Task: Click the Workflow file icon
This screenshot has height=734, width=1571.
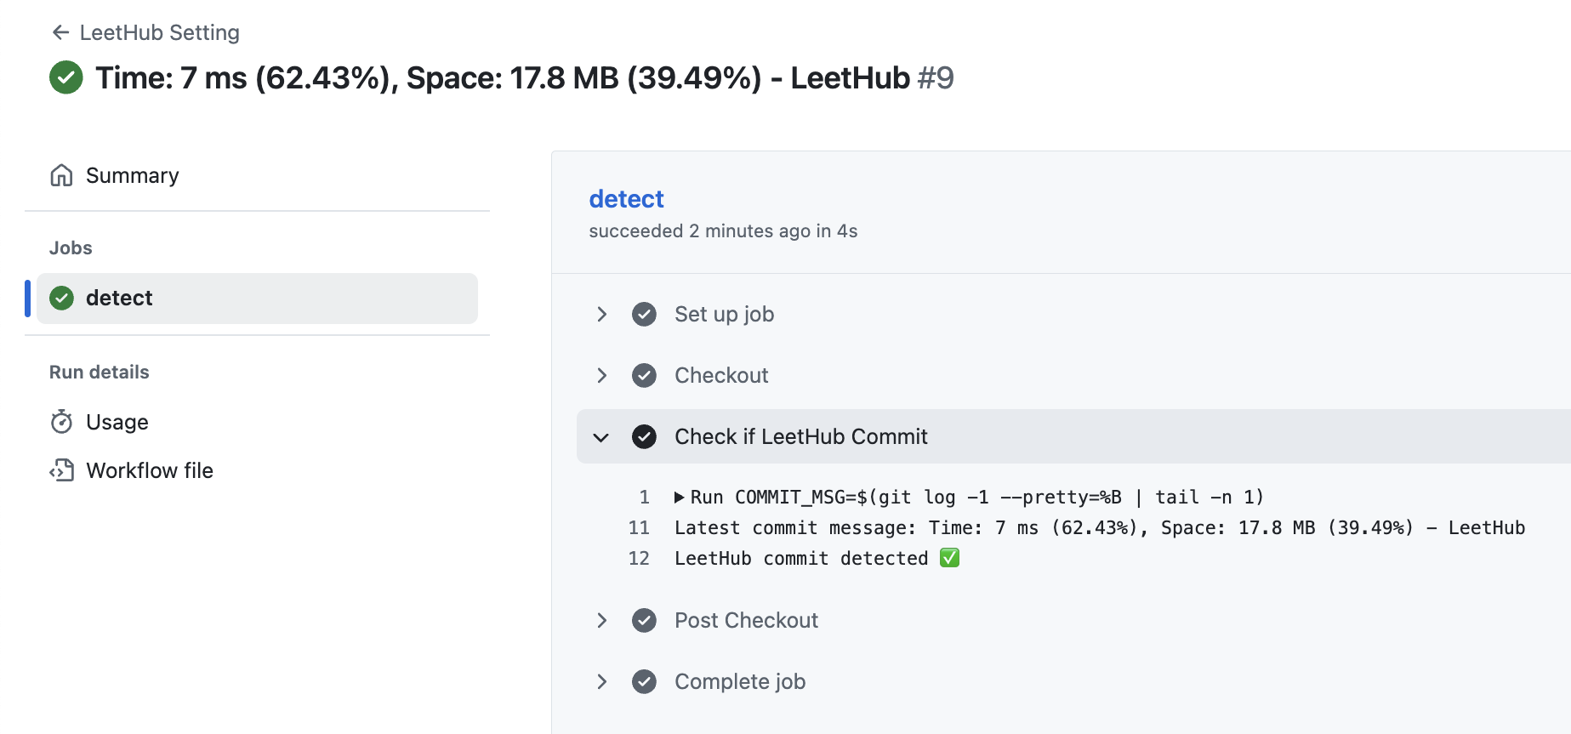Action: pyautogui.click(x=61, y=470)
